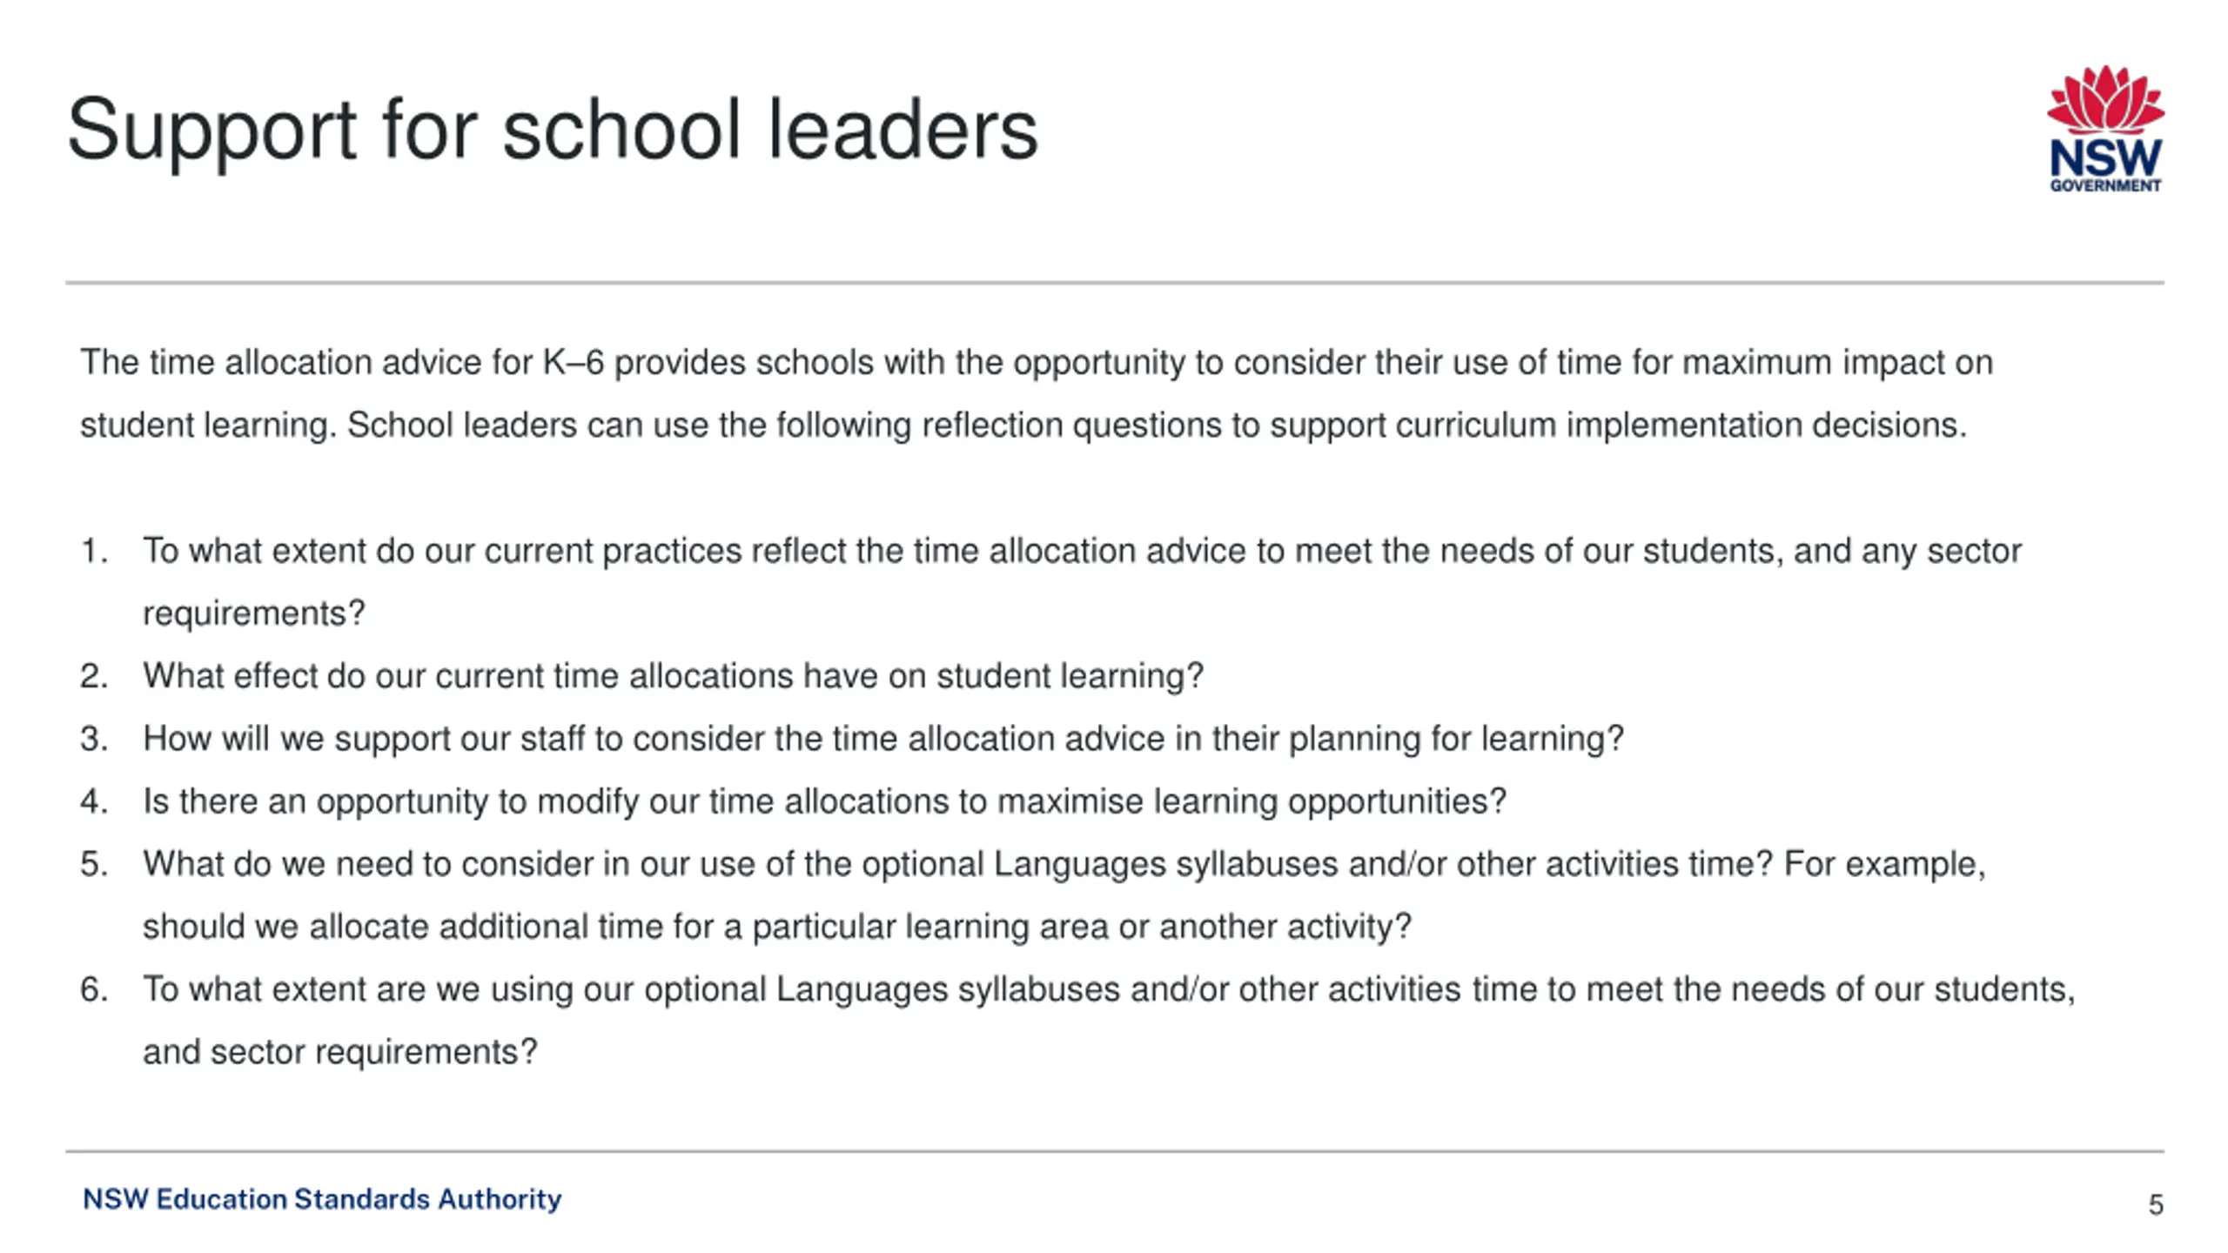Screen dimensions: 2228x1253
Task: Click the text 'and sector requirements?' line
Action: tap(340, 1052)
